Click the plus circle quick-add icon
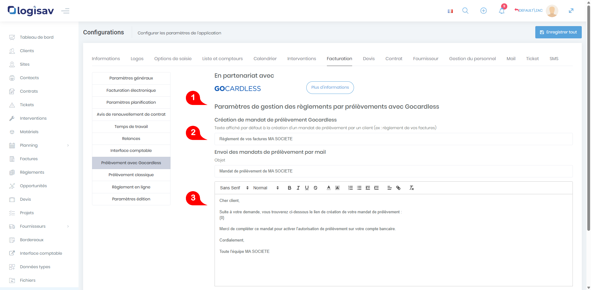591x290 pixels. (483, 11)
